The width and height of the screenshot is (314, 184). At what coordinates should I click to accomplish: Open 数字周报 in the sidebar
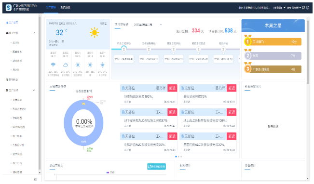(17, 154)
